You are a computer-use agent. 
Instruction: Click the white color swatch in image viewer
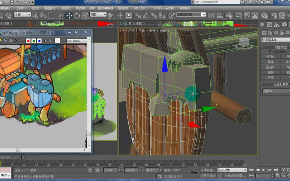click(58, 41)
